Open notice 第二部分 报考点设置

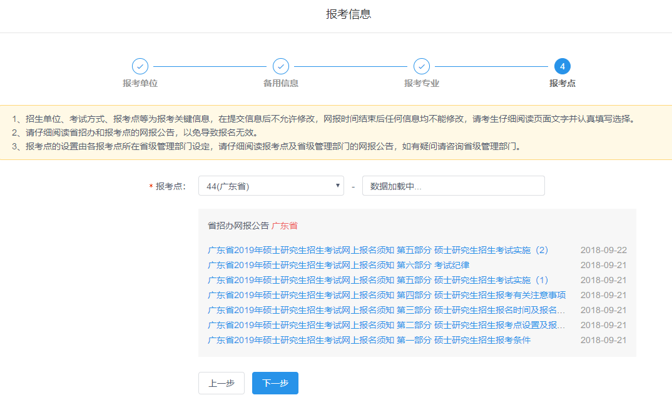click(387, 325)
